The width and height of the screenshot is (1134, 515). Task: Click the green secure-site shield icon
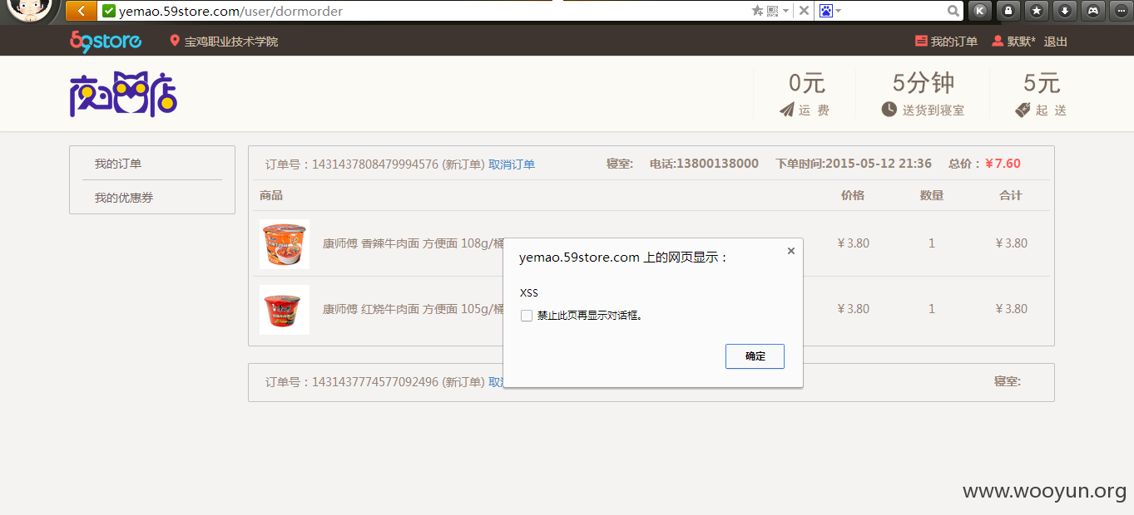109,11
